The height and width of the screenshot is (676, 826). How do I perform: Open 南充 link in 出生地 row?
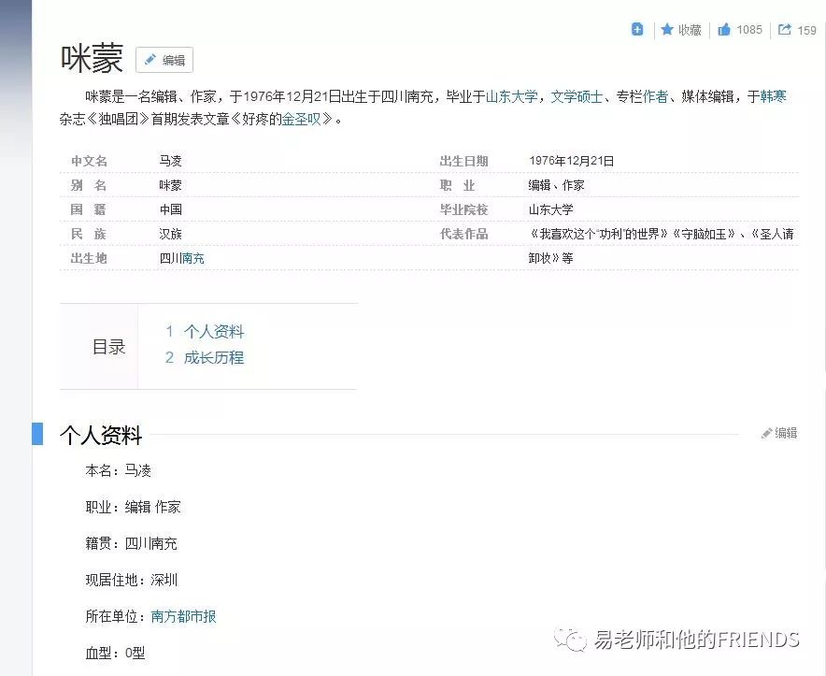[x=192, y=258]
